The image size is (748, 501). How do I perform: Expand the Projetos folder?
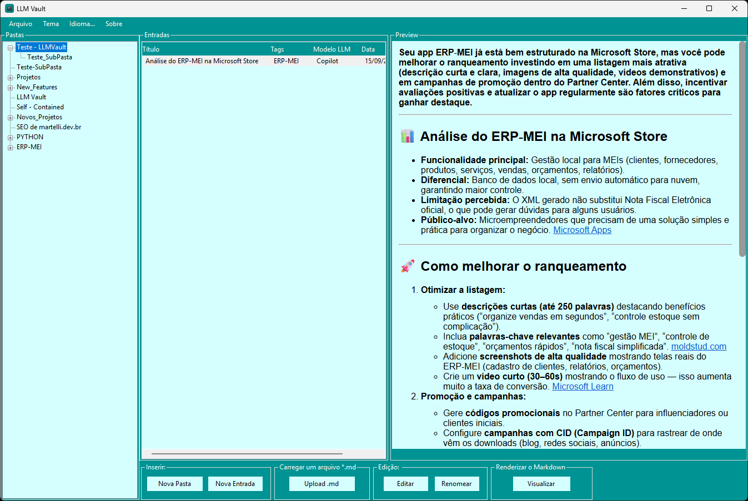[x=10, y=78]
